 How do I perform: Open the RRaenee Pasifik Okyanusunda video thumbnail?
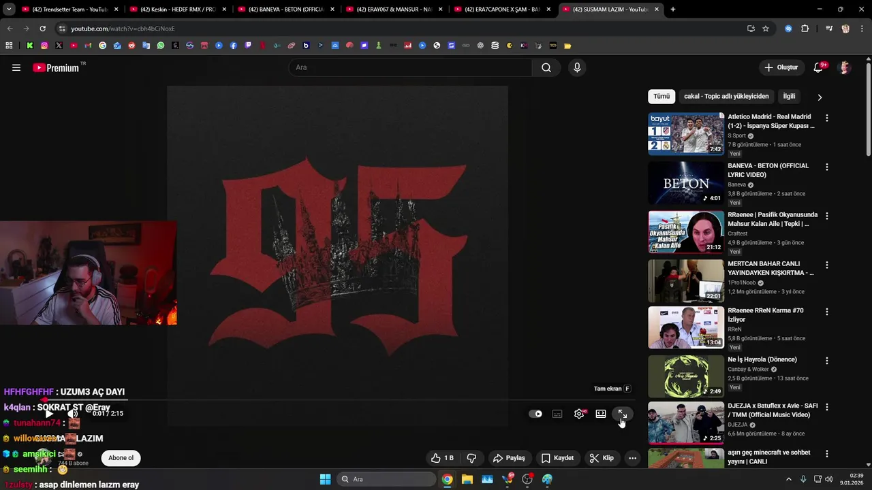686,232
